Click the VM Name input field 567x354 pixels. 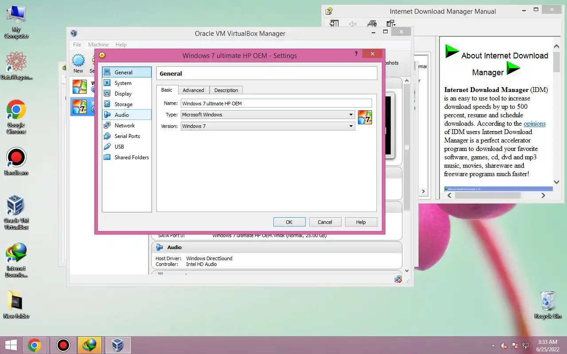point(276,104)
